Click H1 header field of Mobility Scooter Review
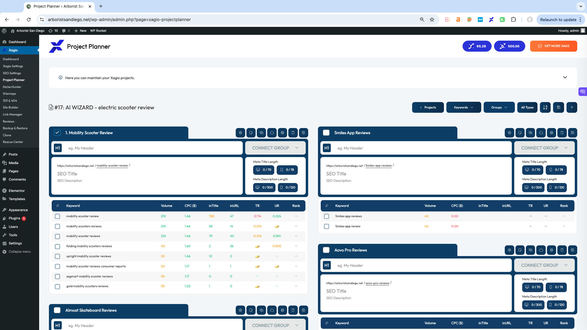Screen dimensions: 587x330 point(147,148)
